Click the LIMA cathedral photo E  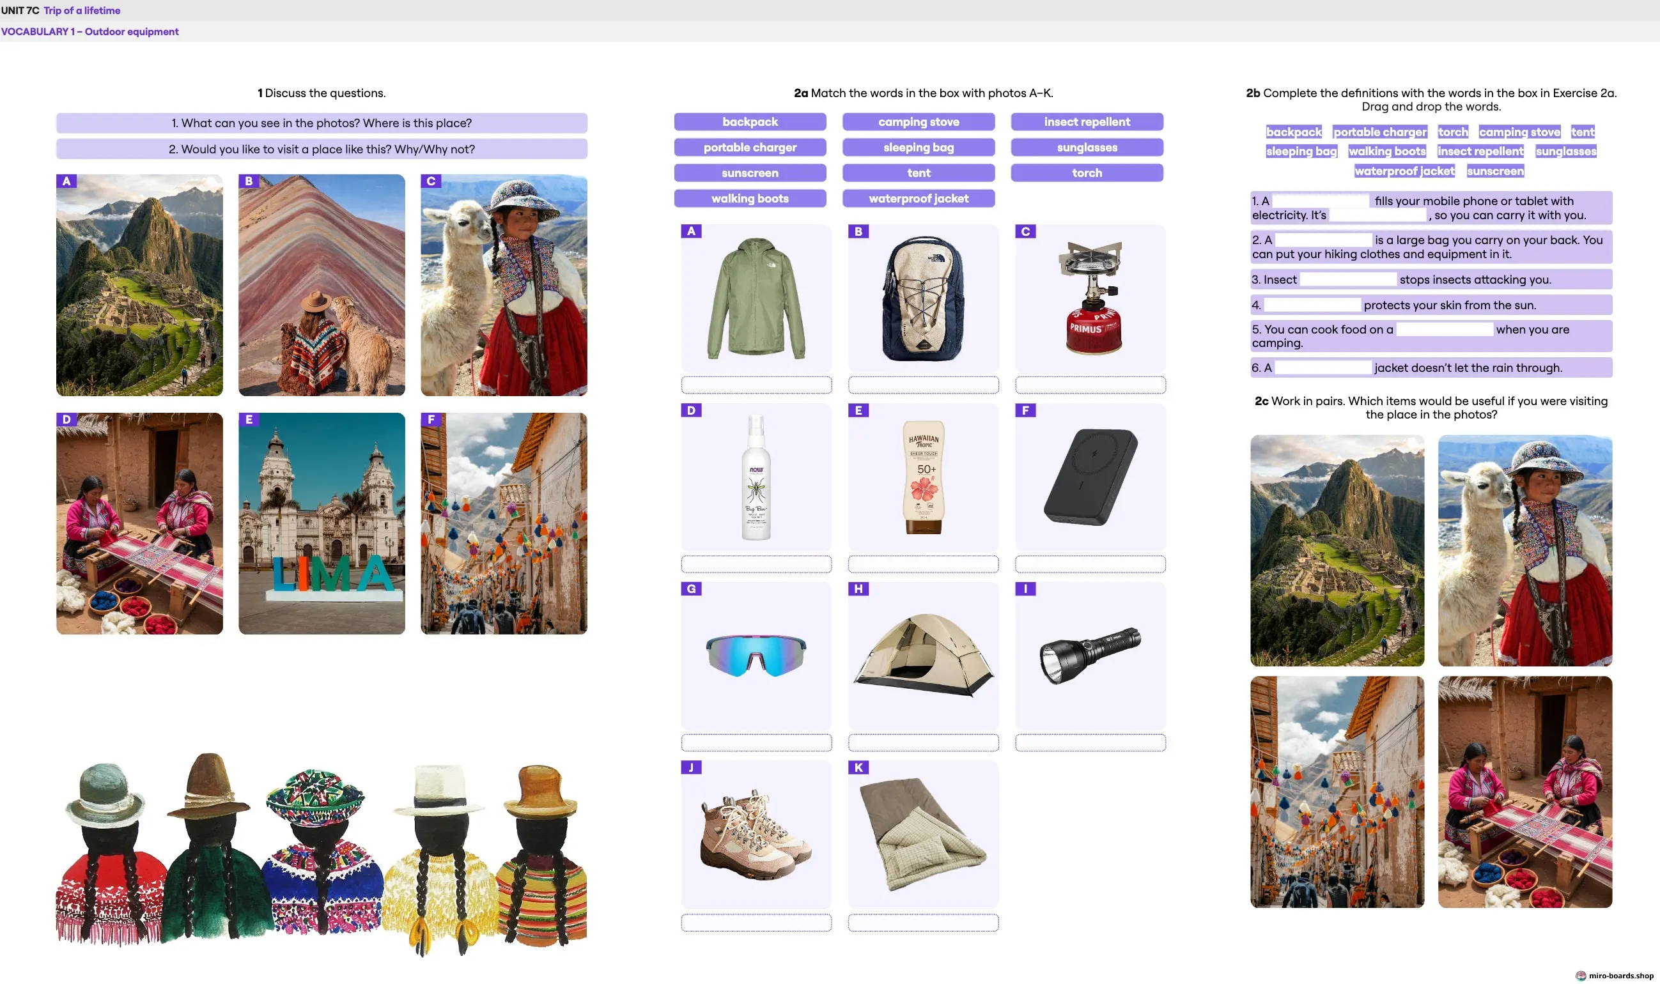point(322,524)
